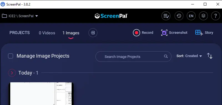Focus the Search Image Projects field

pos(133,57)
